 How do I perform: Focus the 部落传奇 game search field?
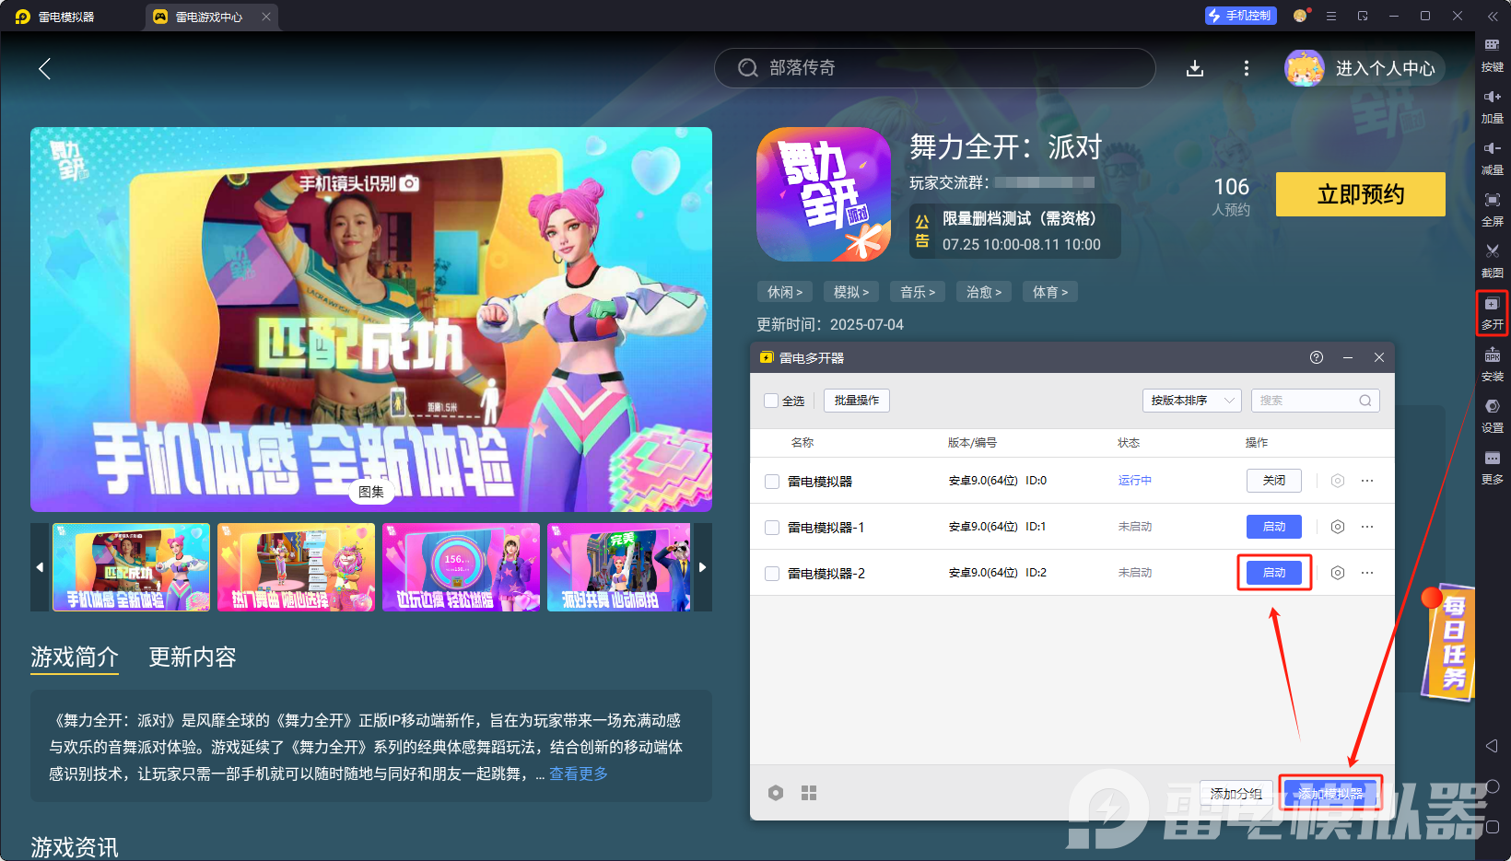934,68
